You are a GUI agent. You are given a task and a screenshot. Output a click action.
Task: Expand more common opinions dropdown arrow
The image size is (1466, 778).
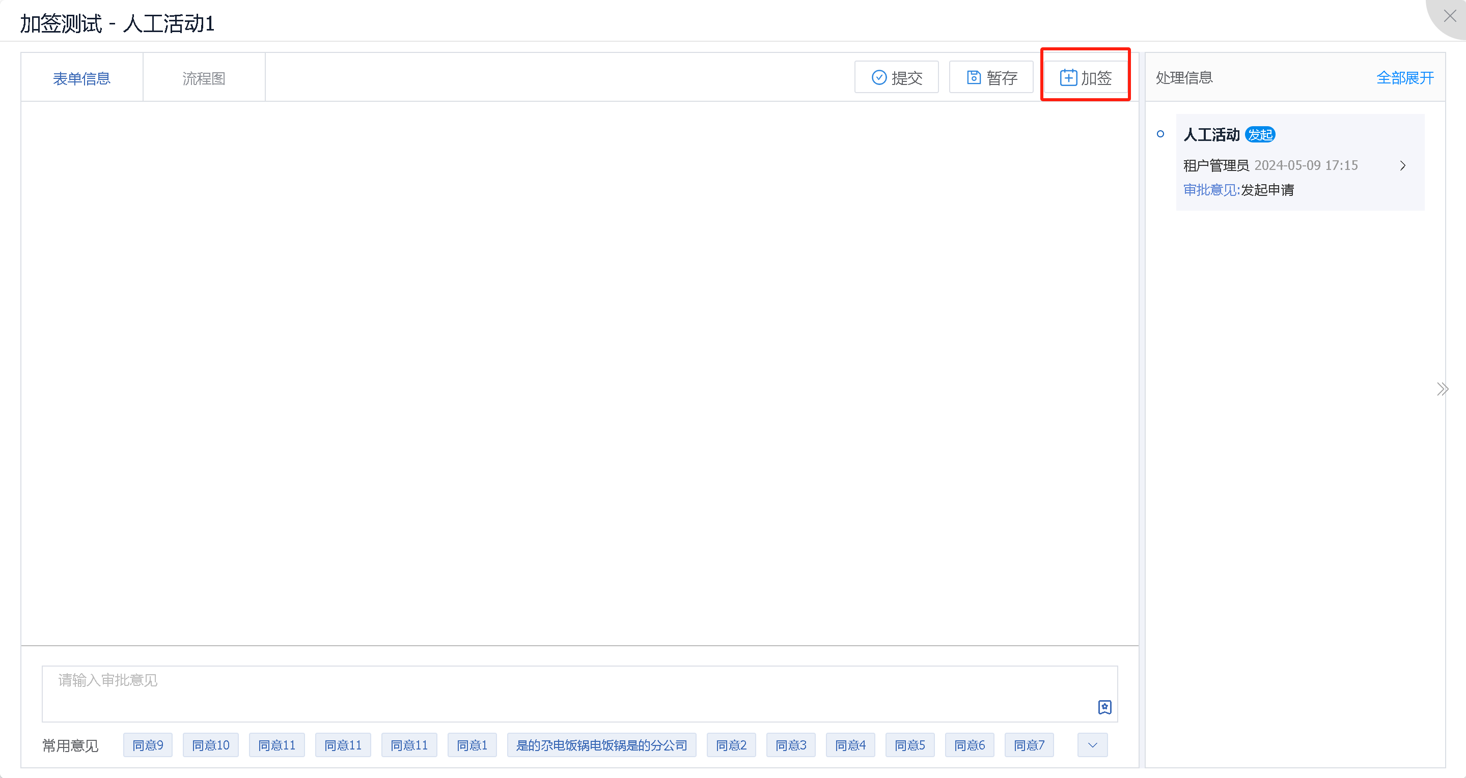coord(1092,745)
